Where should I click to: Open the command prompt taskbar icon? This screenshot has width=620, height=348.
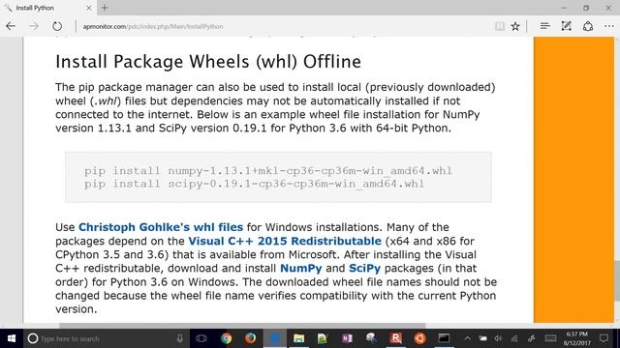click(444, 338)
